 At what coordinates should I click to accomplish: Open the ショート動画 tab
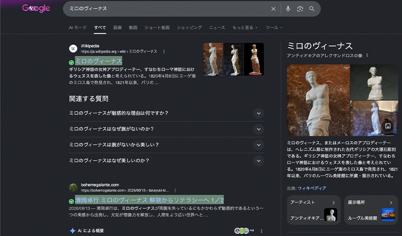[157, 28]
